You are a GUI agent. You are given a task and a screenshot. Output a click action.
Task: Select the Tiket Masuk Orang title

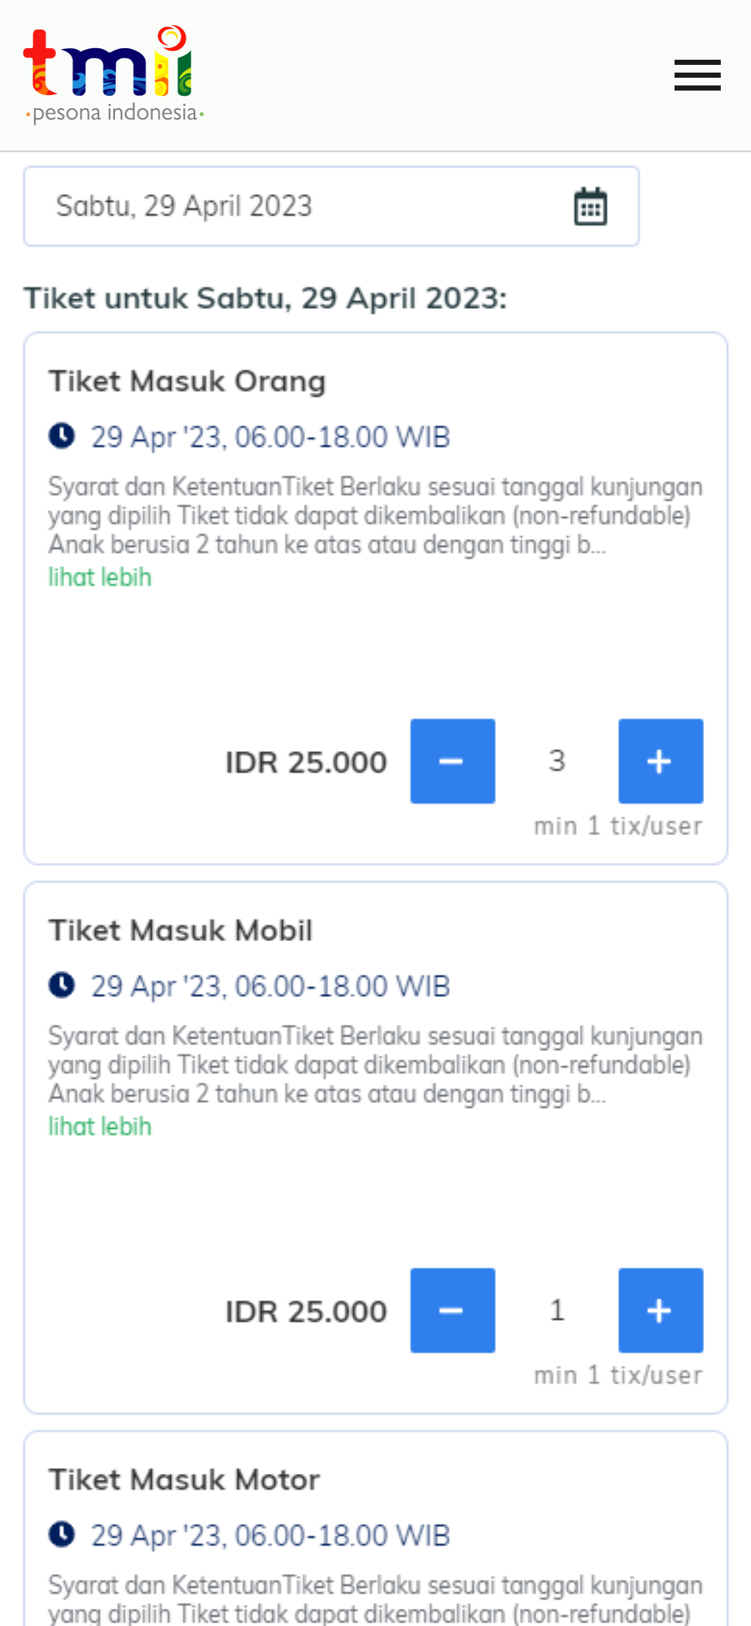187,381
